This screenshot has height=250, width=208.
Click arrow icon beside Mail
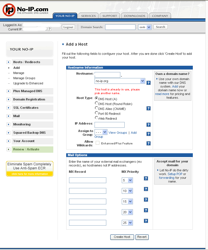[9, 116]
